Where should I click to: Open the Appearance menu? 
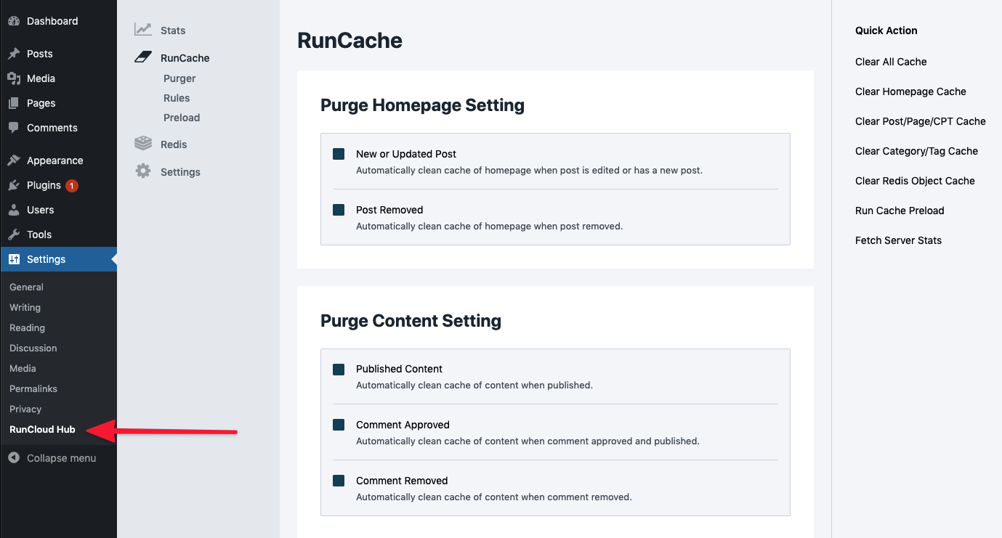[x=54, y=160]
